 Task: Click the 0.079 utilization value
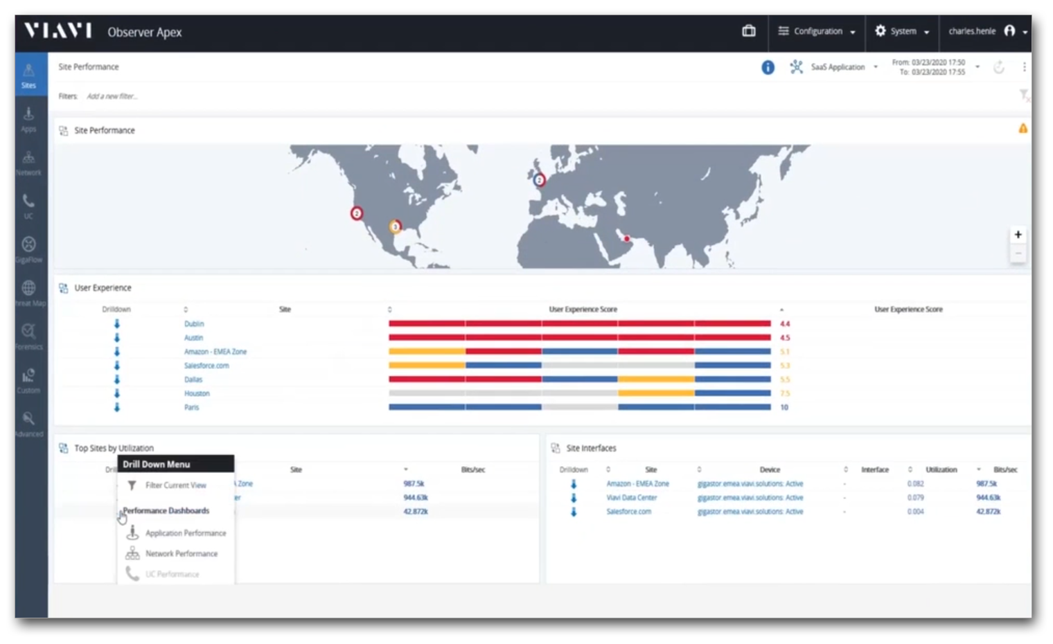(x=915, y=497)
